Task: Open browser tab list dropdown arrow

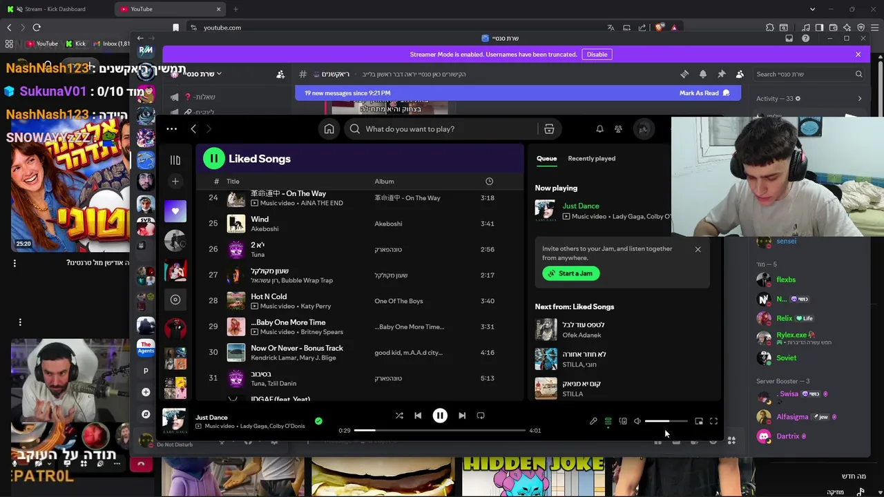Action: point(812,9)
